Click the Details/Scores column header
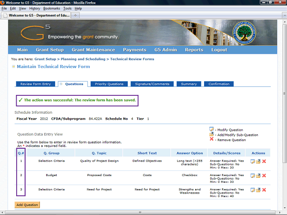This screenshot has width=287, height=215. click(x=226, y=153)
